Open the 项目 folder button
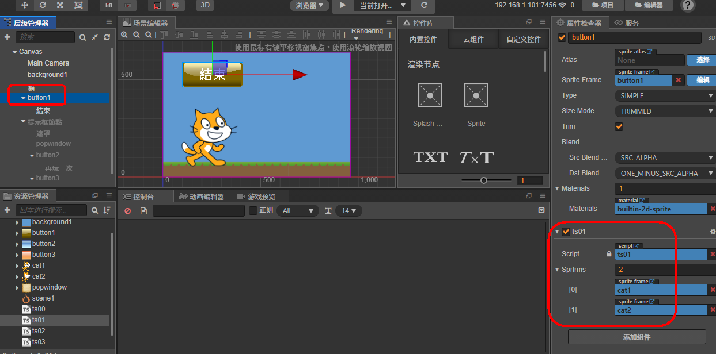The height and width of the screenshot is (354, 716). tap(603, 5)
